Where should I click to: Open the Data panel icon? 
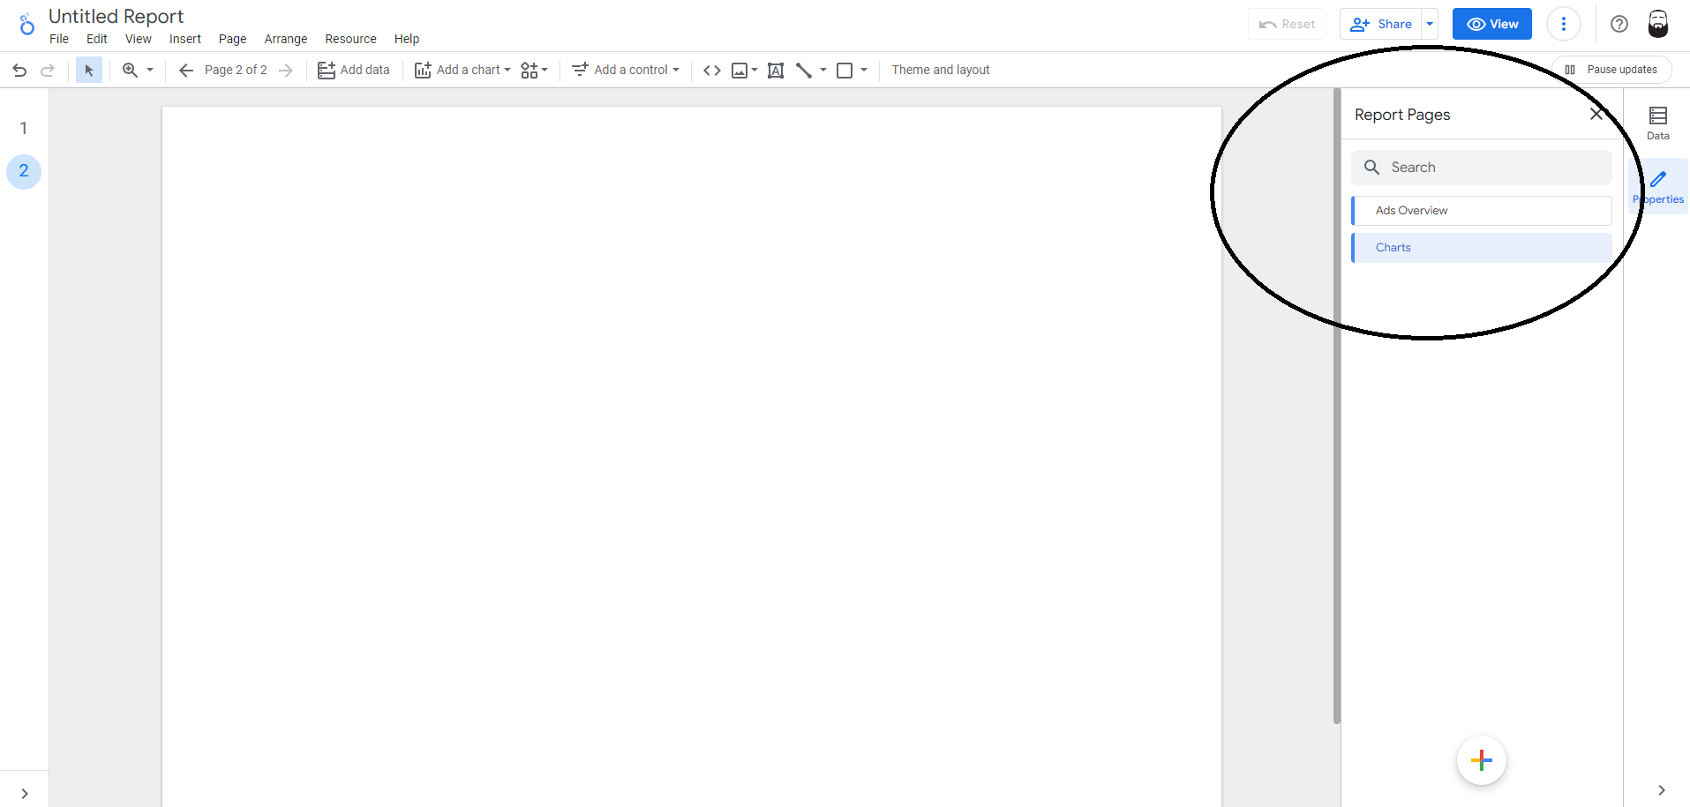pyautogui.click(x=1657, y=123)
